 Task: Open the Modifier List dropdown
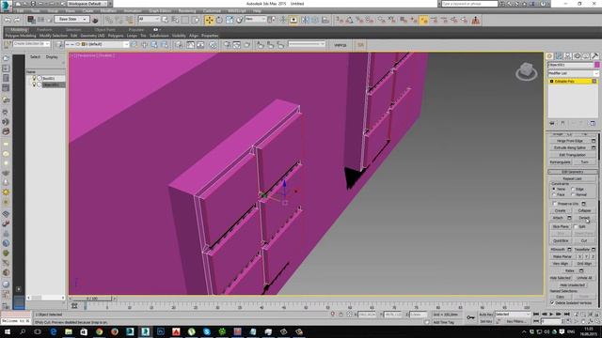tap(573, 73)
